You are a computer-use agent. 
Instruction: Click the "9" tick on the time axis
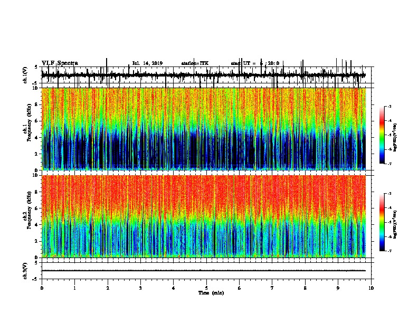(x=338, y=288)
